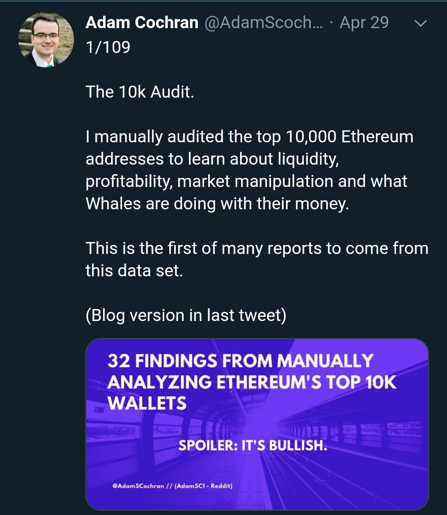Viewport: 447px width, 515px height.
Task: Click the word 'Ethereum' in the tweet
Action: pos(377,137)
